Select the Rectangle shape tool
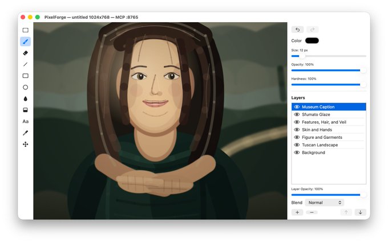Screen dimensions: 388x243 pyautogui.click(x=26, y=76)
